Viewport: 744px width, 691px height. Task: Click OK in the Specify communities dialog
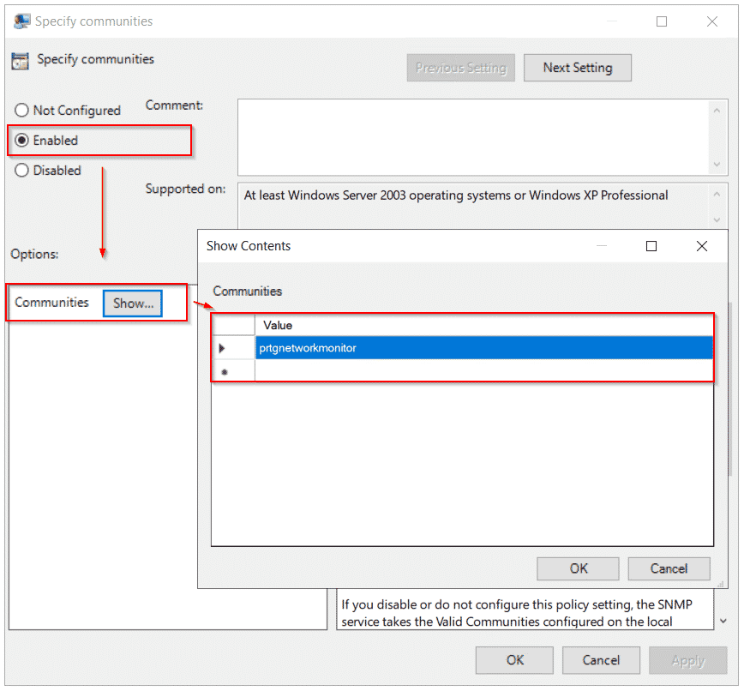pyautogui.click(x=514, y=660)
